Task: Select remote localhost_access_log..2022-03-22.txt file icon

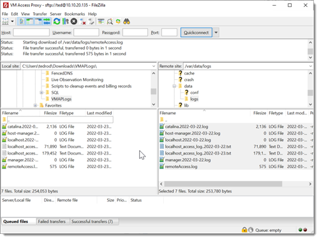Action: pyautogui.click(x=162, y=146)
